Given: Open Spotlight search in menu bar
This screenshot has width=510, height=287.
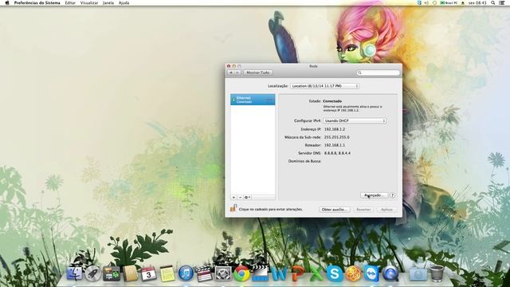Looking at the screenshot, I should pos(493,2).
